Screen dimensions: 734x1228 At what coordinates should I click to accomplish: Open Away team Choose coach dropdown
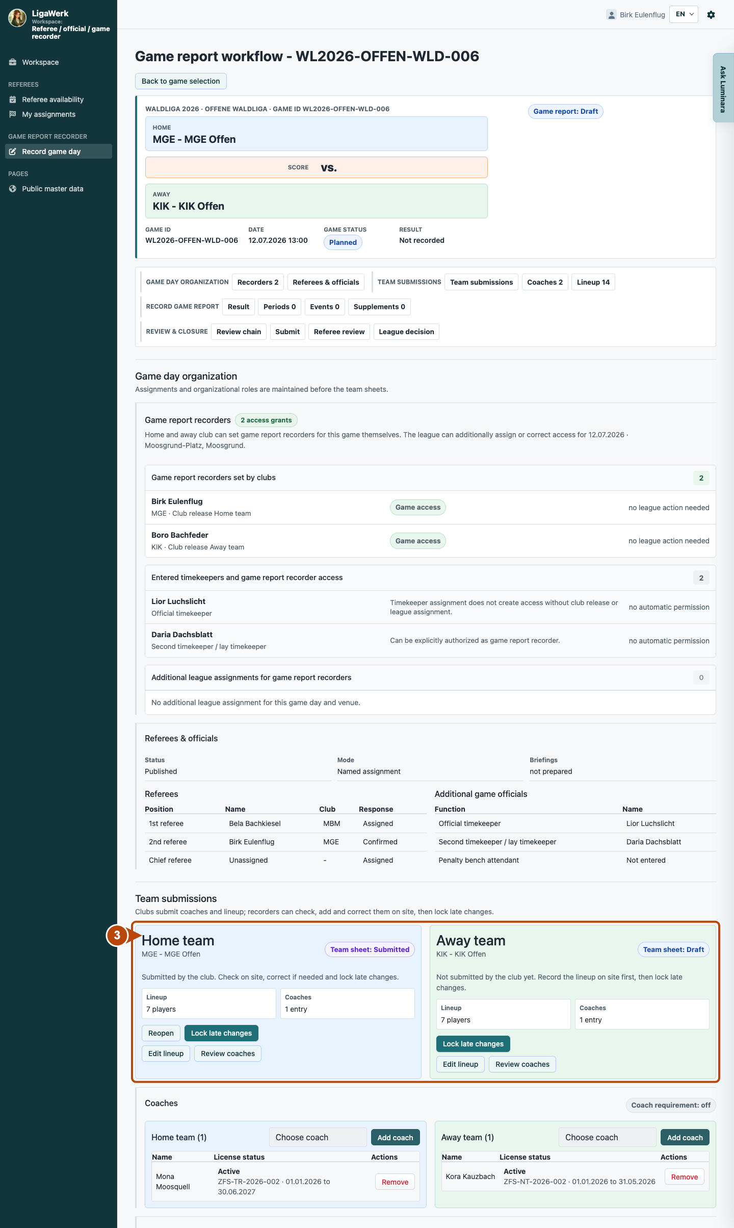coord(607,1137)
